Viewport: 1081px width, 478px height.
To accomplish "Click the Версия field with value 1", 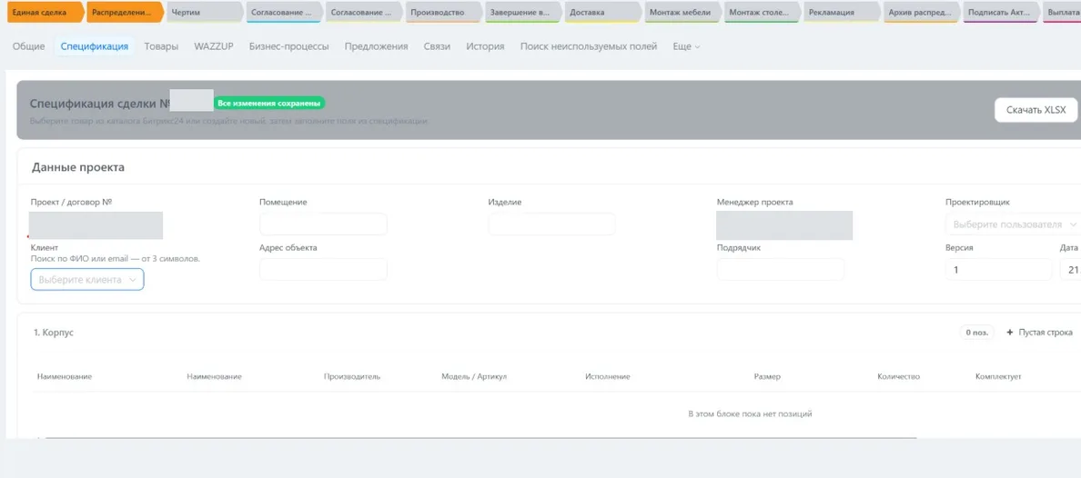I will tap(999, 269).
